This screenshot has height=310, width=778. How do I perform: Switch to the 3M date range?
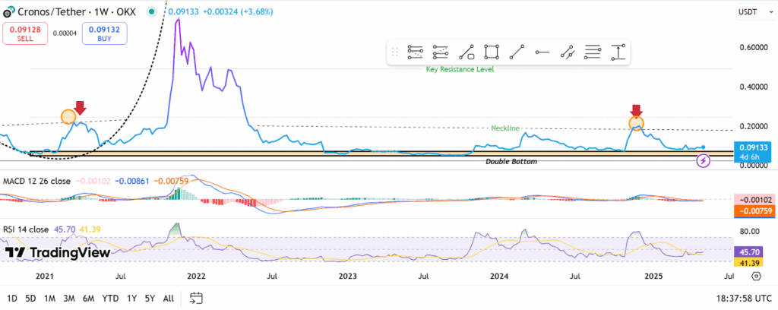(69, 298)
